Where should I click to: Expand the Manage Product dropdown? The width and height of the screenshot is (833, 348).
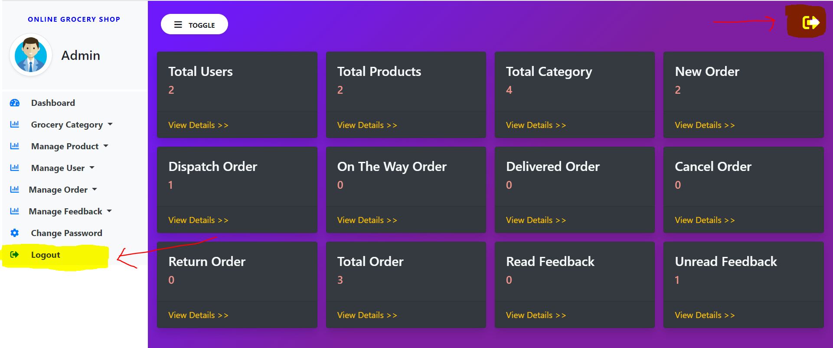[x=69, y=146]
